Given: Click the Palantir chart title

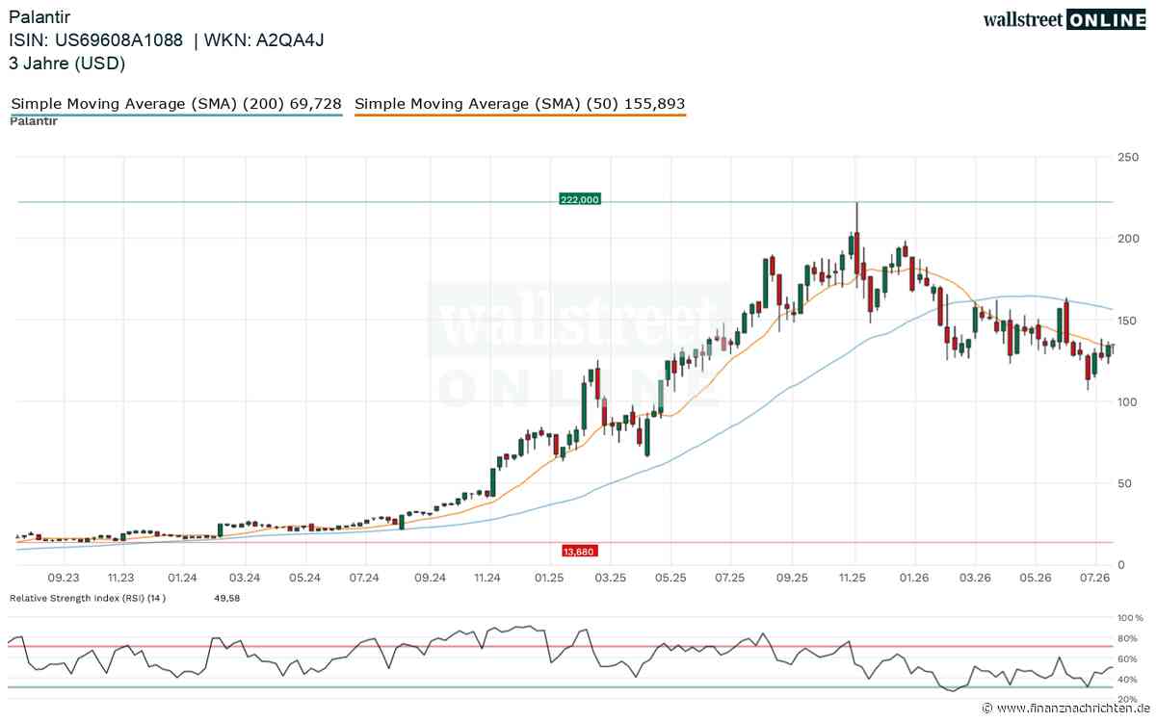Looking at the screenshot, I should point(38,17).
